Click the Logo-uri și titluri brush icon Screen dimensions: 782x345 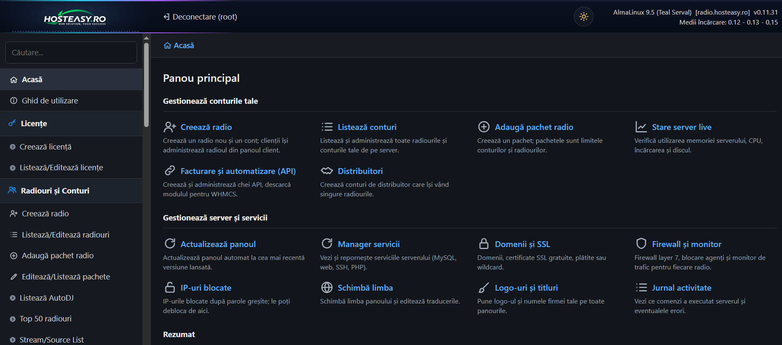coord(484,287)
